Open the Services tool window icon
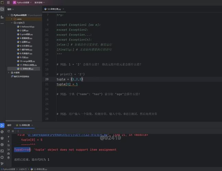 2,145
